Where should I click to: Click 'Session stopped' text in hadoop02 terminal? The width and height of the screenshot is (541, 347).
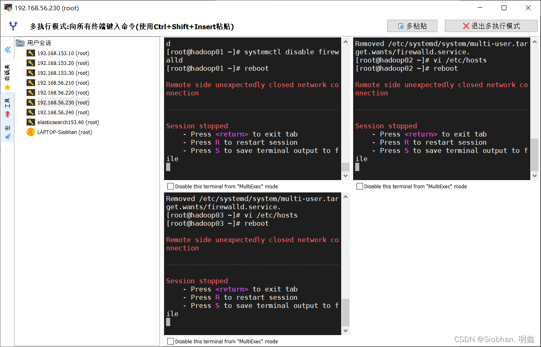[386, 126]
